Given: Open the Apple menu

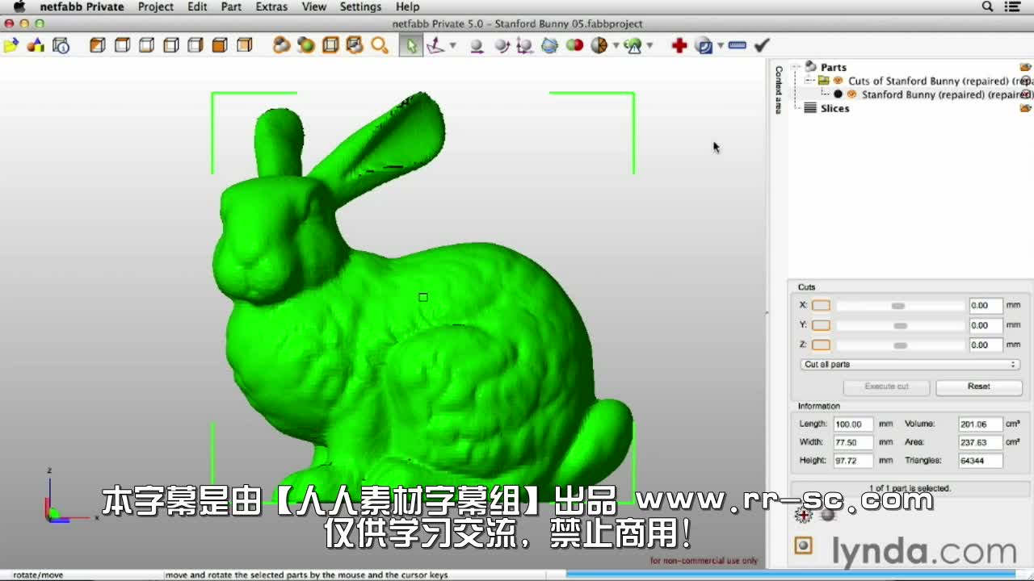Looking at the screenshot, I should point(19,6).
